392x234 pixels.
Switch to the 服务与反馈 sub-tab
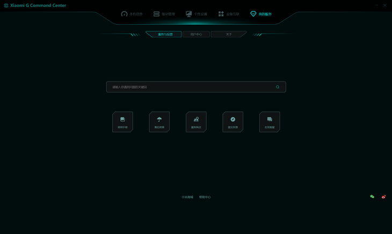coord(164,34)
